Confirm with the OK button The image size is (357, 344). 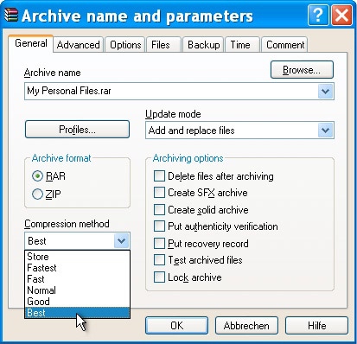[x=176, y=326]
